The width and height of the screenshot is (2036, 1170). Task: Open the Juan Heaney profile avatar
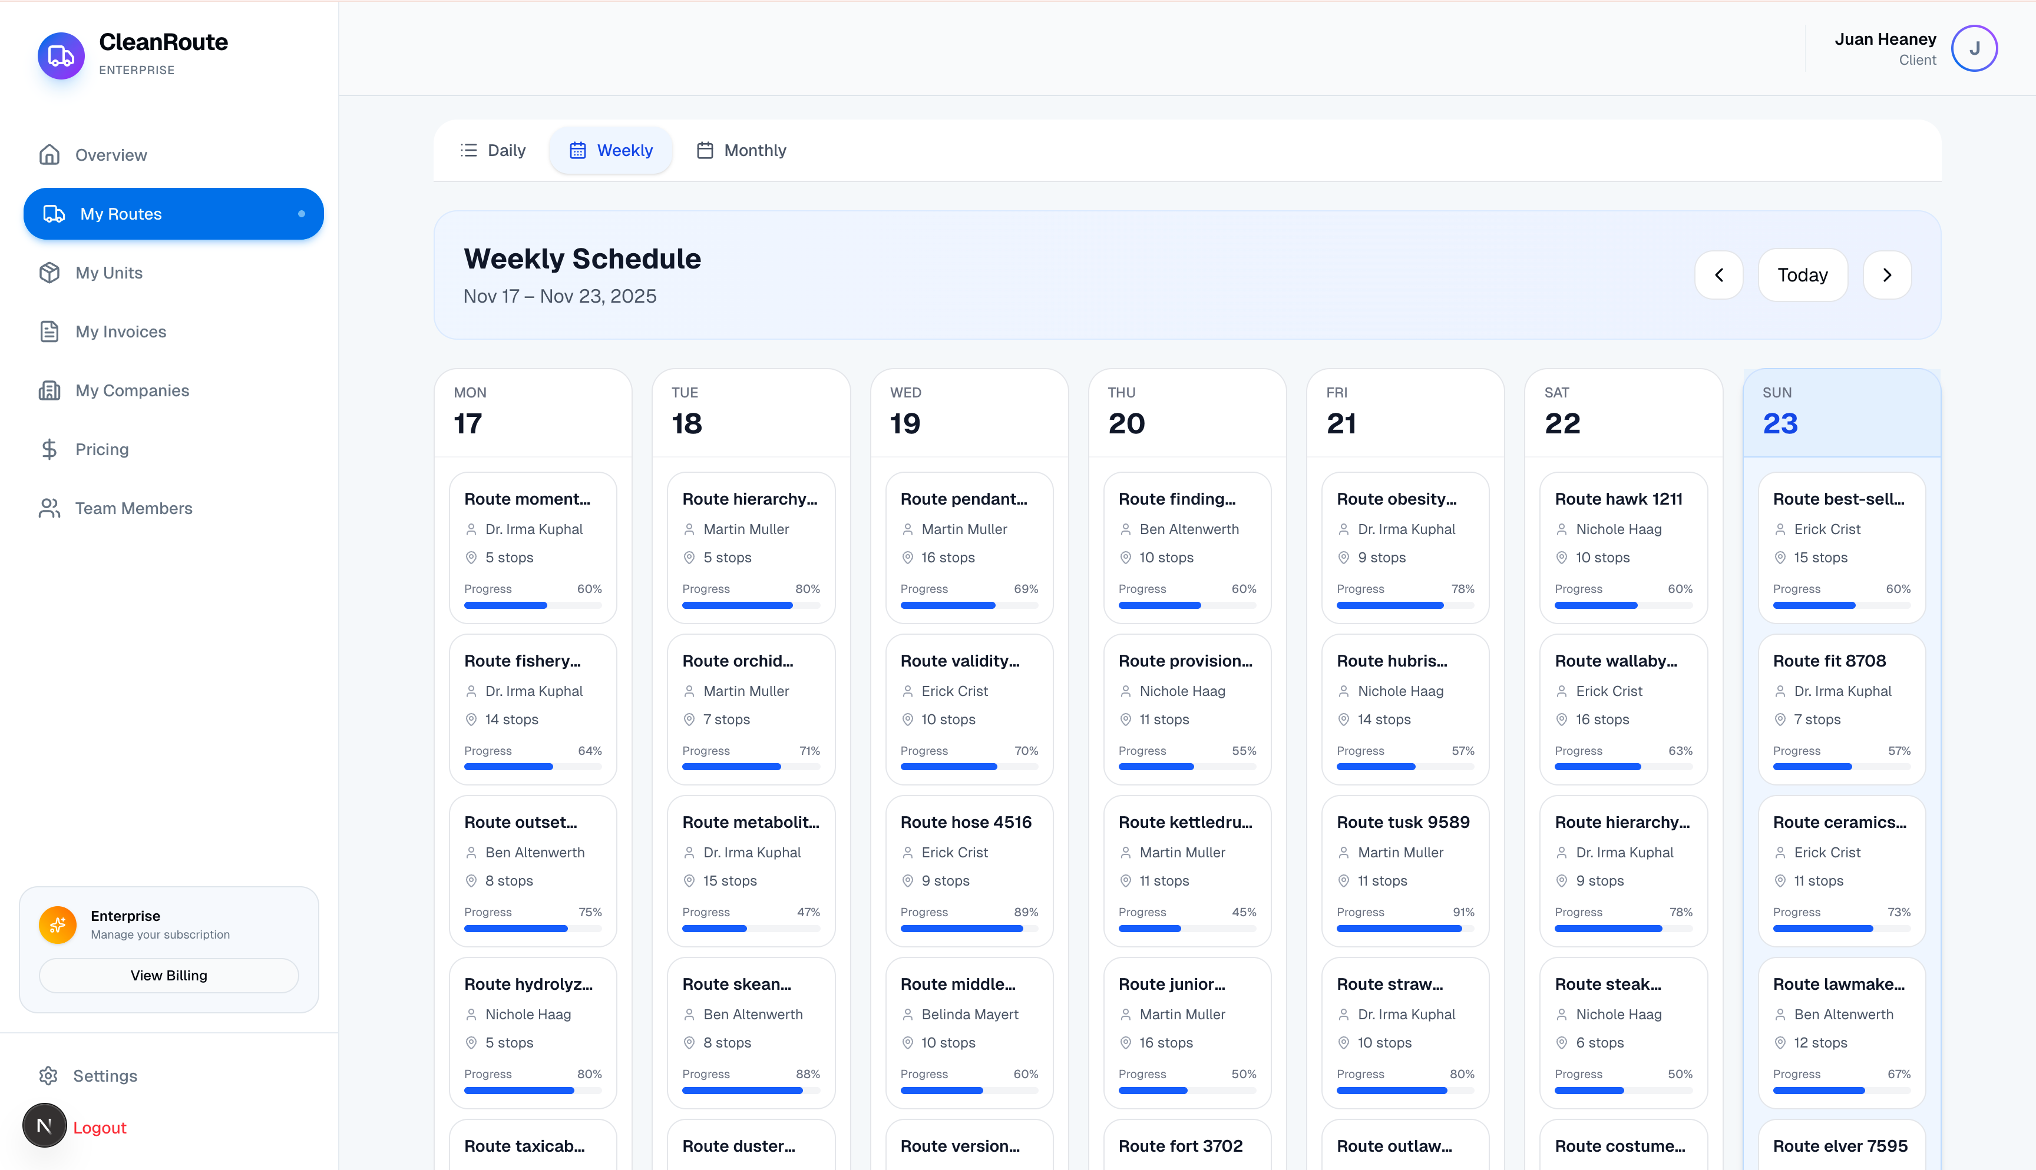1974,48
